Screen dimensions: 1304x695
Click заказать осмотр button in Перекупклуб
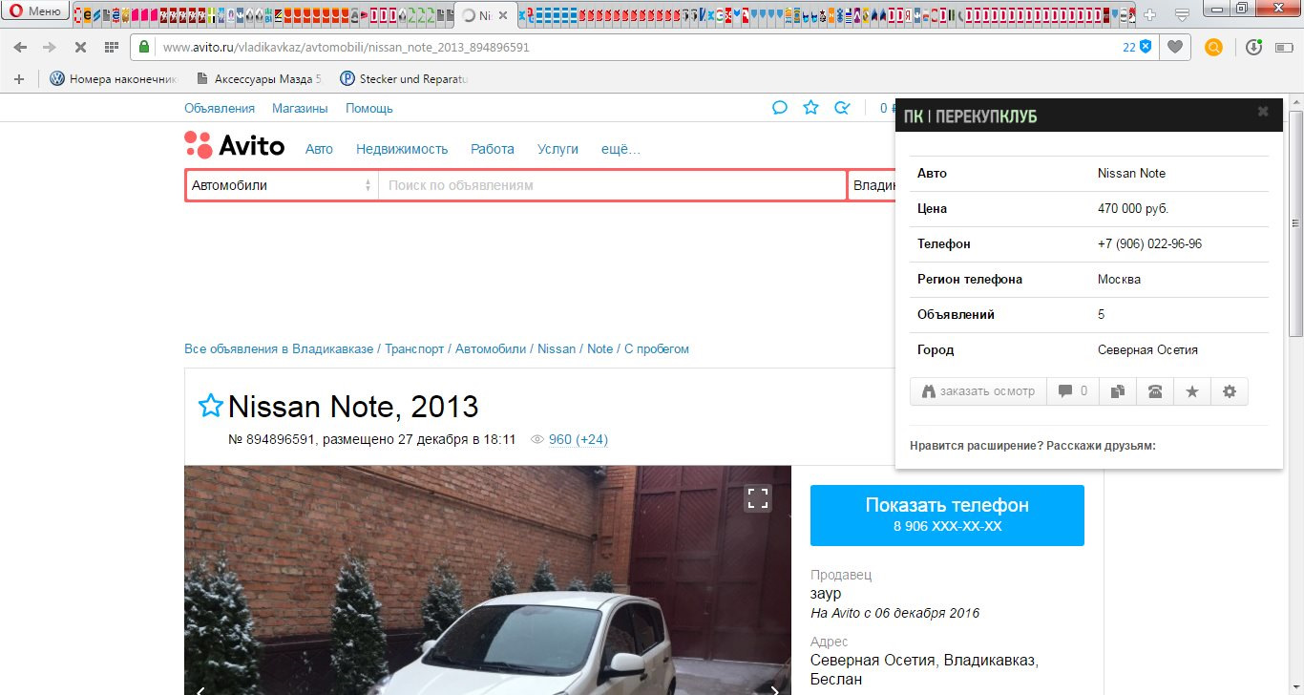point(978,391)
